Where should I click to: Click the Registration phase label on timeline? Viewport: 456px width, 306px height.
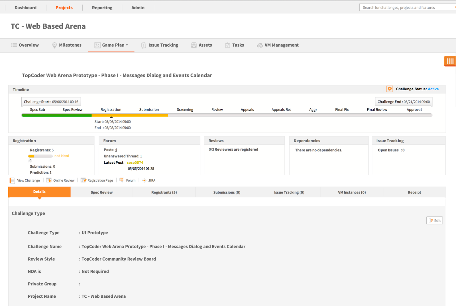[x=111, y=110]
